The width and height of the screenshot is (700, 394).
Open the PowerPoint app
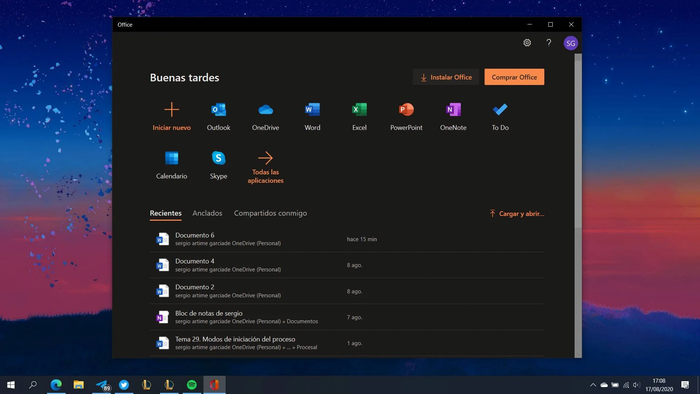tap(406, 109)
